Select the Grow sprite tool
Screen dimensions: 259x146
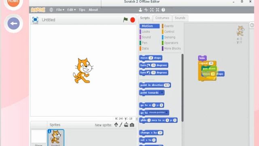coord(152,10)
